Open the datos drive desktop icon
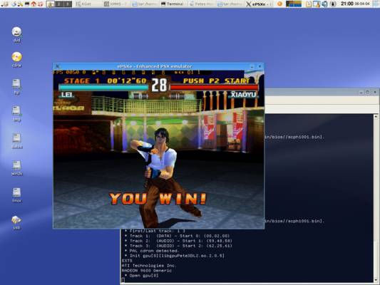 point(16,140)
